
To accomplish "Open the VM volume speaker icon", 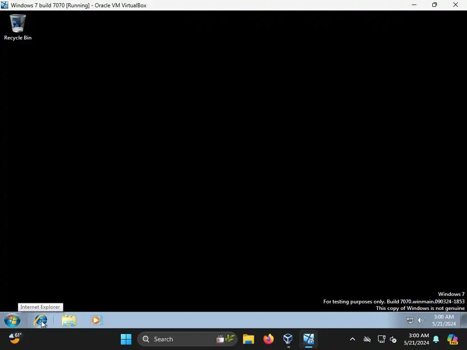I will [420, 320].
